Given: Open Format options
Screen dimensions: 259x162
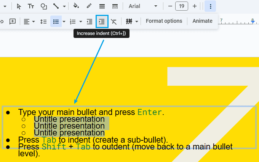Looking at the screenshot, I should [x=164, y=21].
